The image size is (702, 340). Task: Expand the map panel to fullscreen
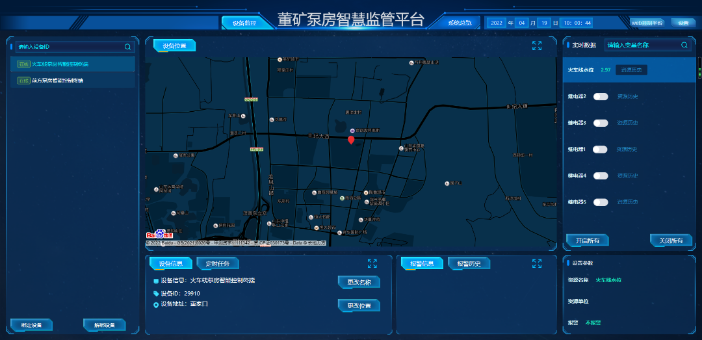[537, 46]
